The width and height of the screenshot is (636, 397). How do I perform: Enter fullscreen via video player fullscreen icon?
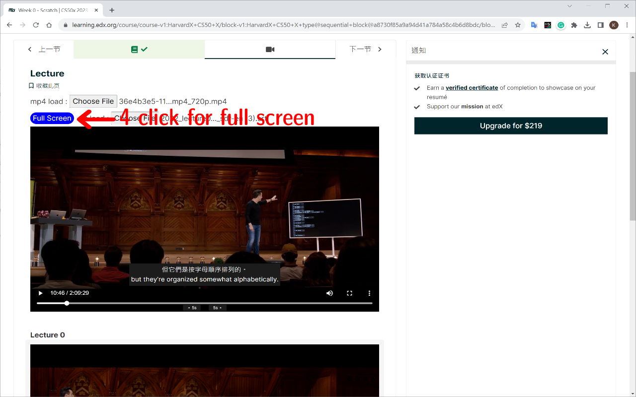349,293
